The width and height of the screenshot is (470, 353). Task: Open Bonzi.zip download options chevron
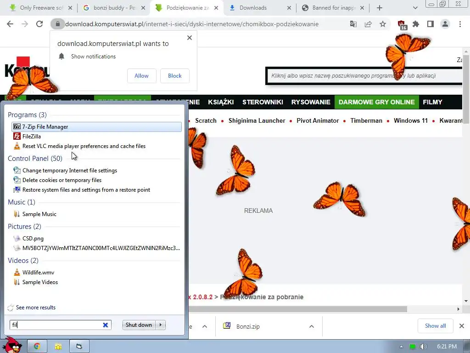coord(312,326)
